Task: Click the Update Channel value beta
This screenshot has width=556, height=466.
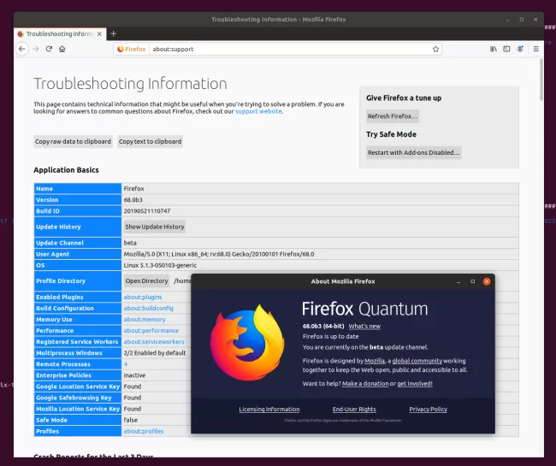Action: click(130, 243)
